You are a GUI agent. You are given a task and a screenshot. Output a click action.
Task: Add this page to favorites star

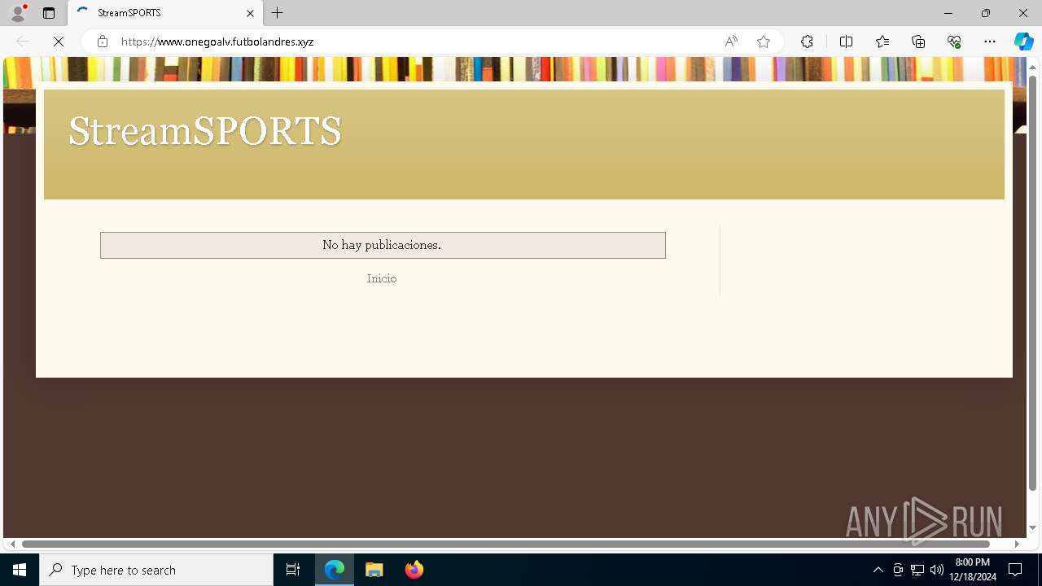click(764, 42)
